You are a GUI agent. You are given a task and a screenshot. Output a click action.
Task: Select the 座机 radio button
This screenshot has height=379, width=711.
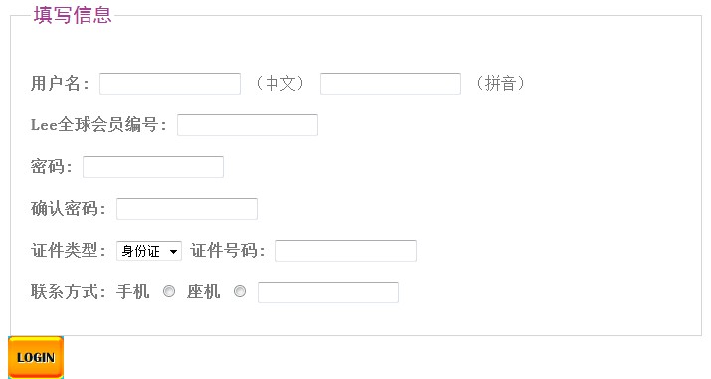[x=240, y=291]
